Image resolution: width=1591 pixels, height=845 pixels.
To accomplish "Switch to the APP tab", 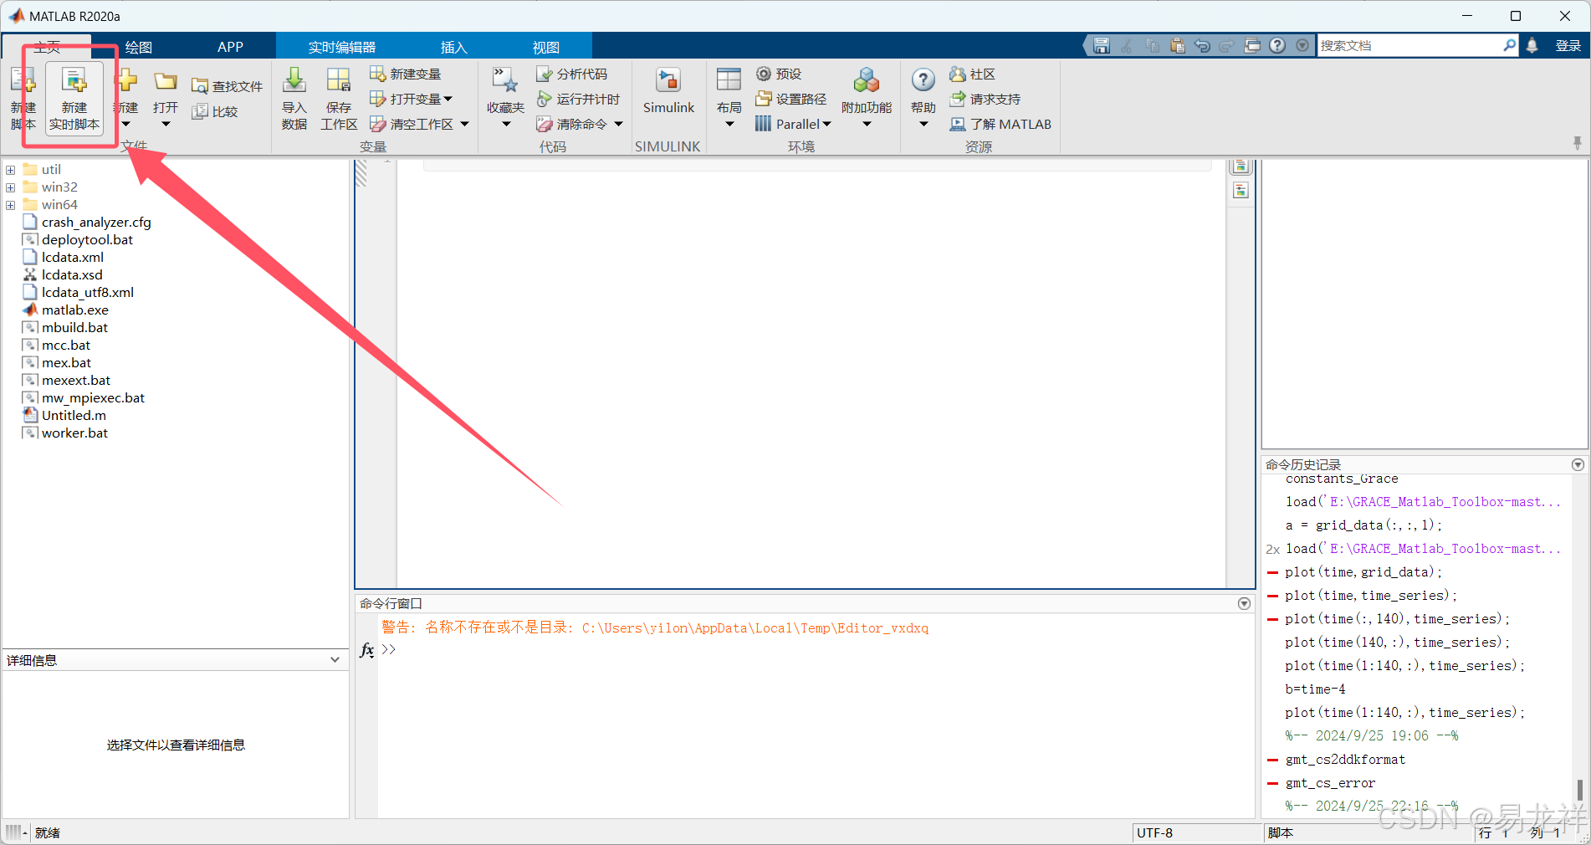I will pos(230,47).
